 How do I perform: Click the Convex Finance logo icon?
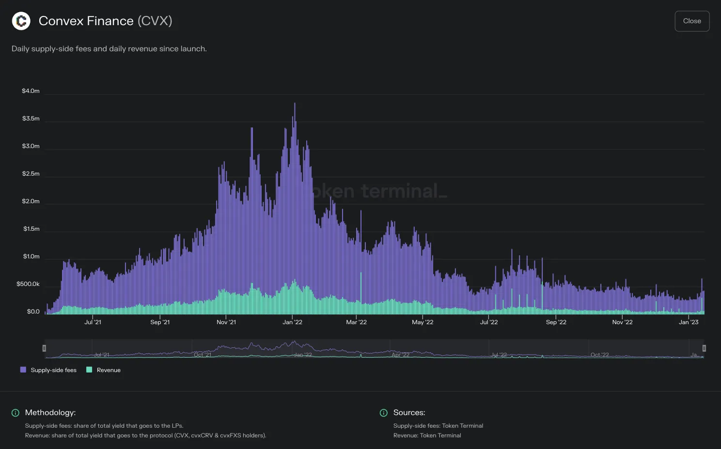click(x=21, y=21)
